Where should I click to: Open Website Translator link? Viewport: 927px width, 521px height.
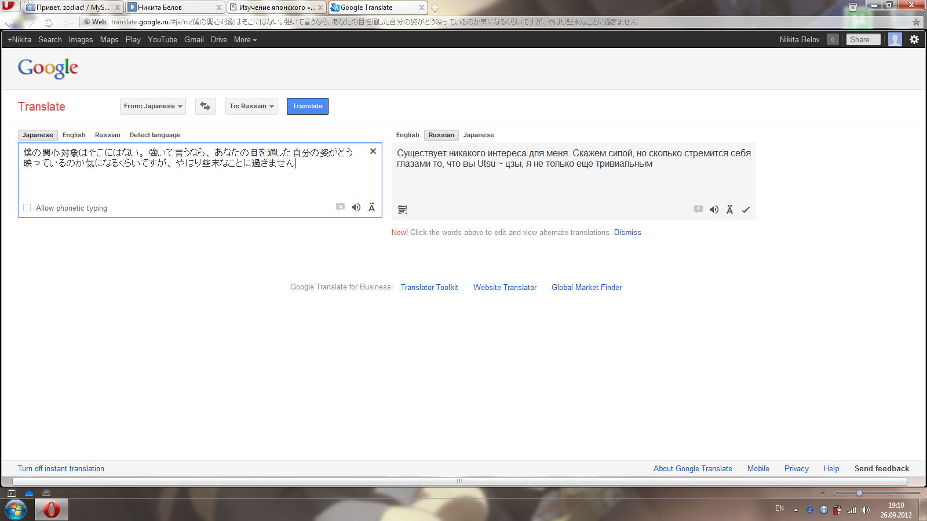505,287
